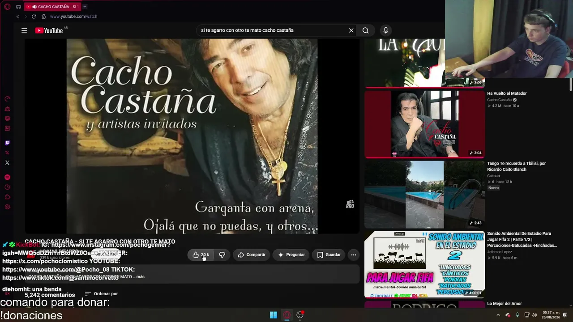Open a new browser tab

click(85, 7)
